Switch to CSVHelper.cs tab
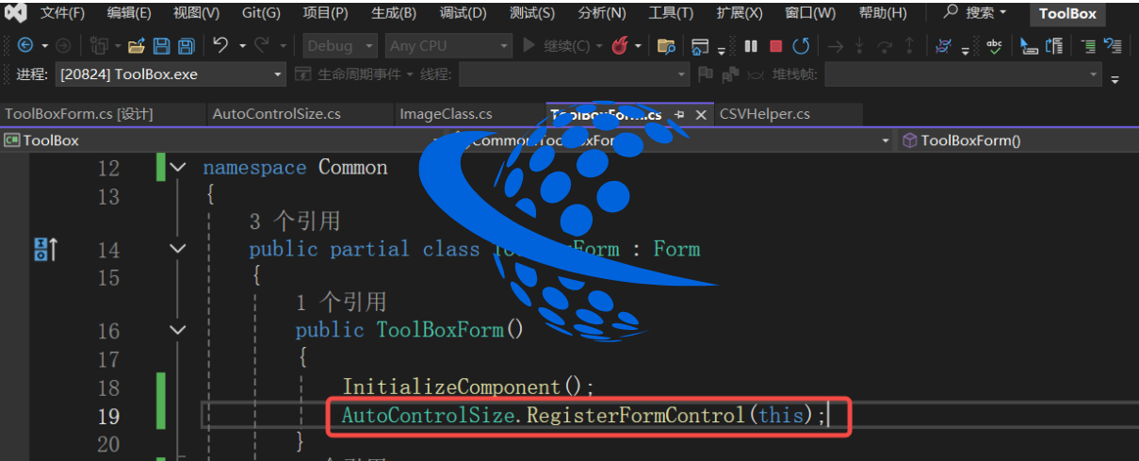The image size is (1139, 461). coord(765,114)
